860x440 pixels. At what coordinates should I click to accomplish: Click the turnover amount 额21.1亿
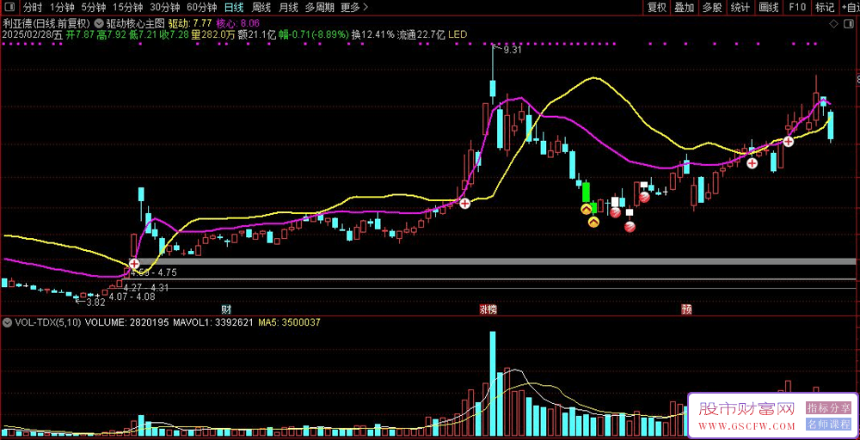257,34
